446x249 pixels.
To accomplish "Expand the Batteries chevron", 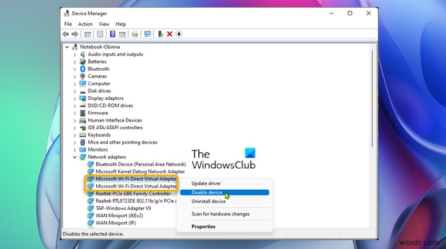I will pos(75,62).
